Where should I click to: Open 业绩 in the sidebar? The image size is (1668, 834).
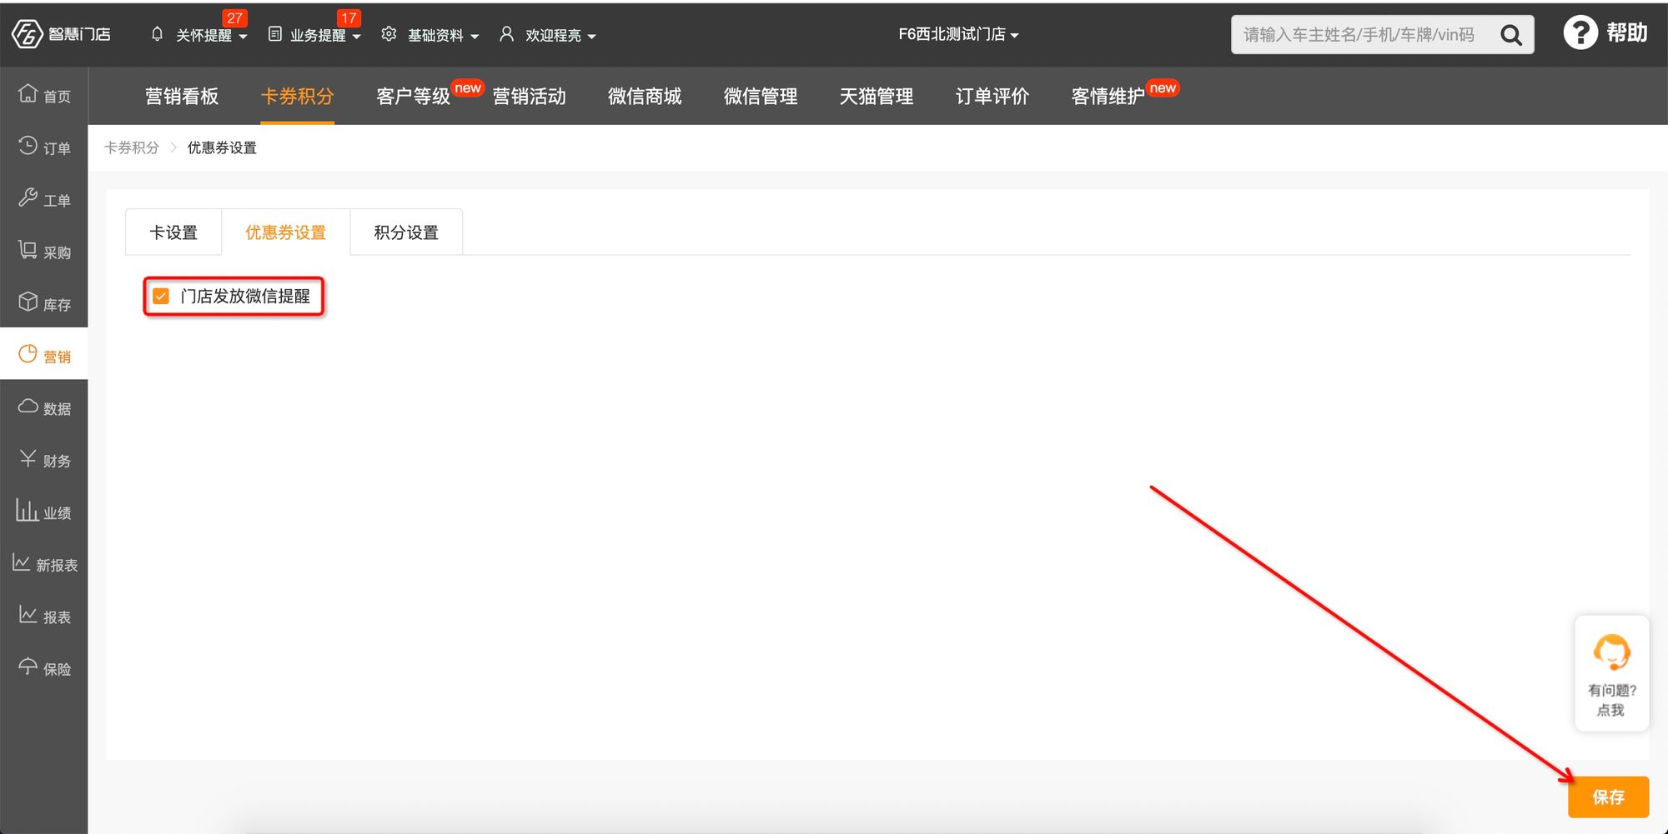(44, 512)
